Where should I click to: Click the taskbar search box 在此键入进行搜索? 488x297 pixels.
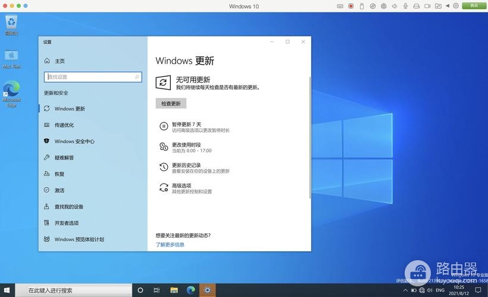(x=74, y=290)
